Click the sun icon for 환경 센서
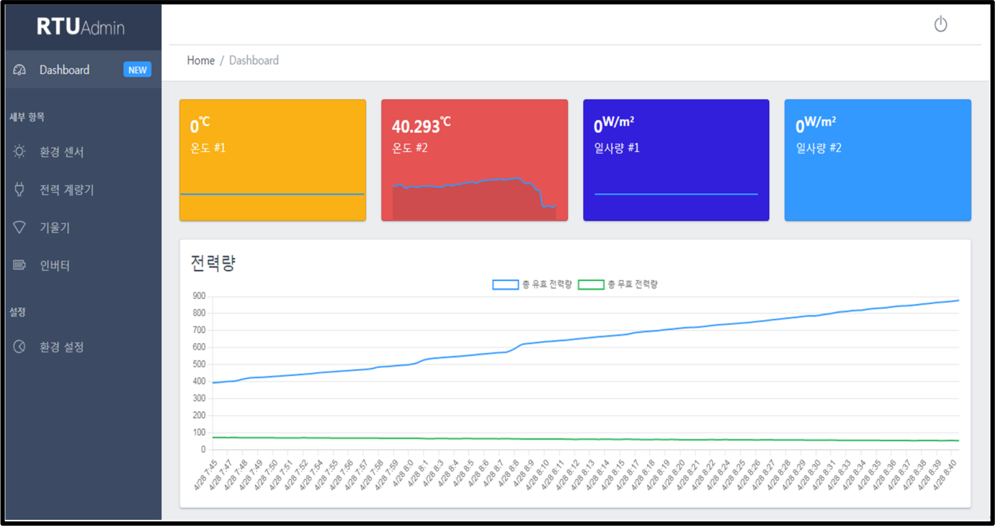 point(19,152)
